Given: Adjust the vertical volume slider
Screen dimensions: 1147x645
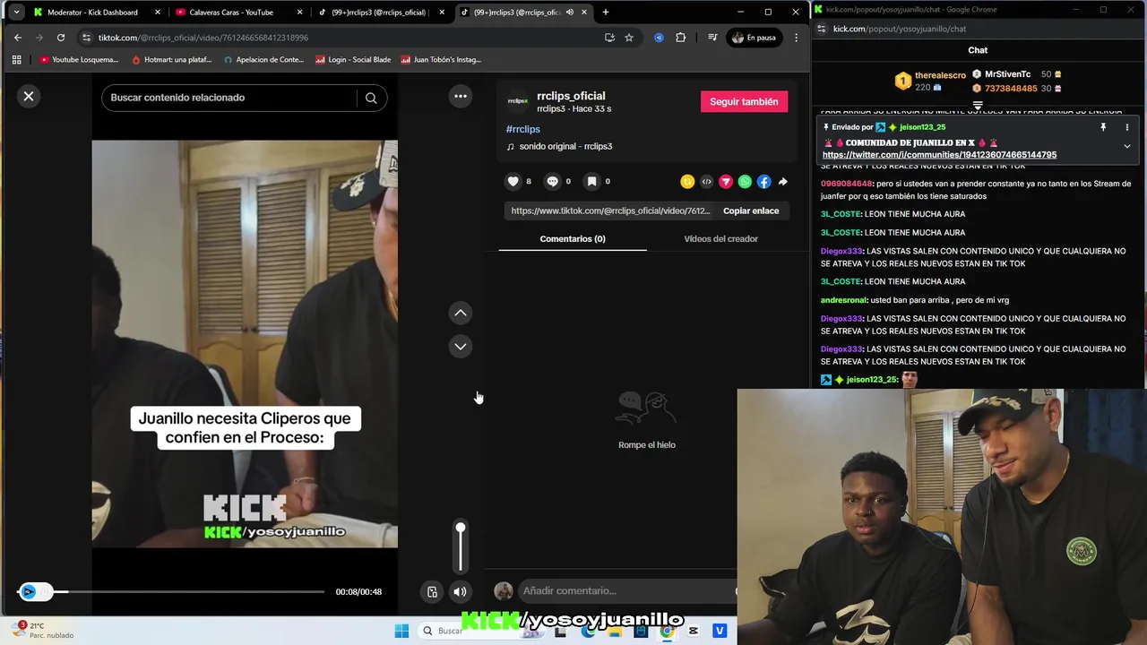Looking at the screenshot, I should 461,547.
